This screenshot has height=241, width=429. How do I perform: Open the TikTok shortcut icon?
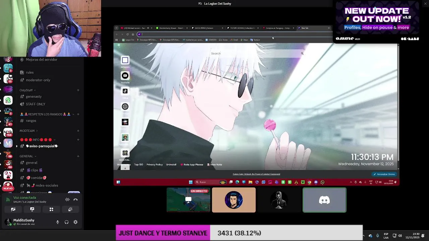click(125, 91)
